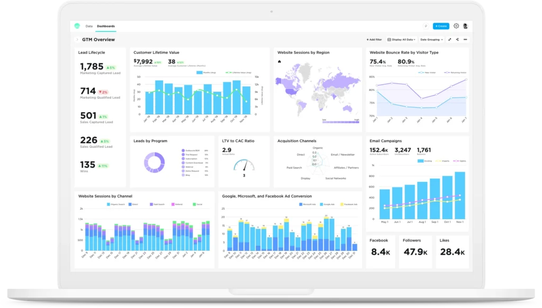Click the Blog legend entry
Screen dimensions: 542x308
(195, 175)
